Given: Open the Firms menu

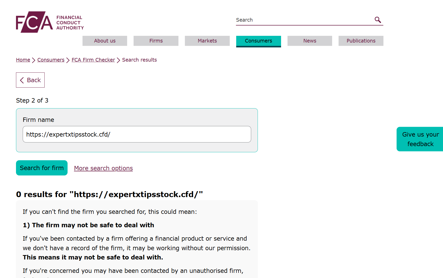Looking at the screenshot, I should pos(156,41).
